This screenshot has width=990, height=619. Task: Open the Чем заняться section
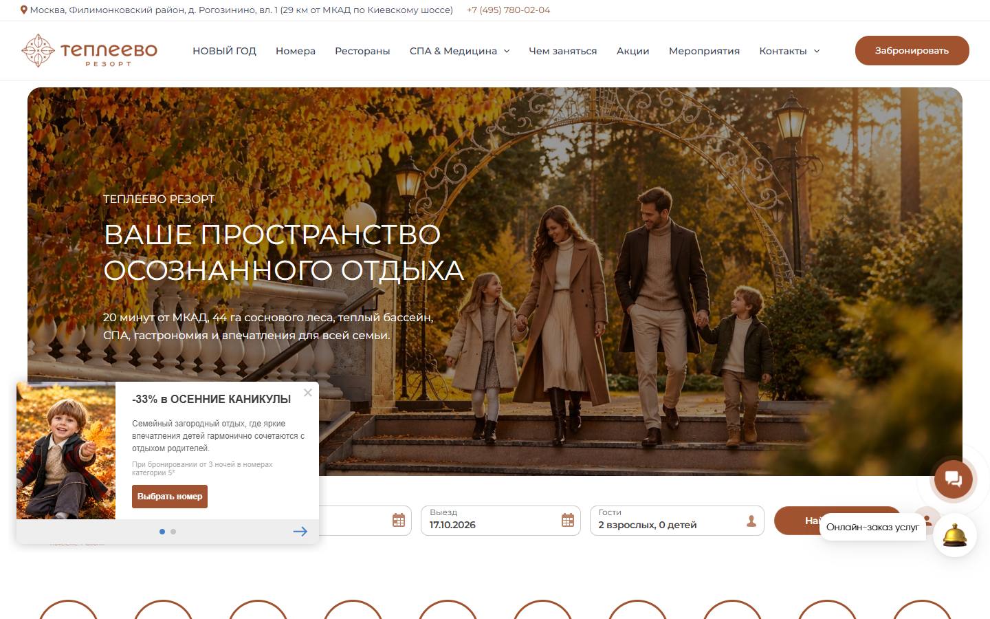[563, 51]
